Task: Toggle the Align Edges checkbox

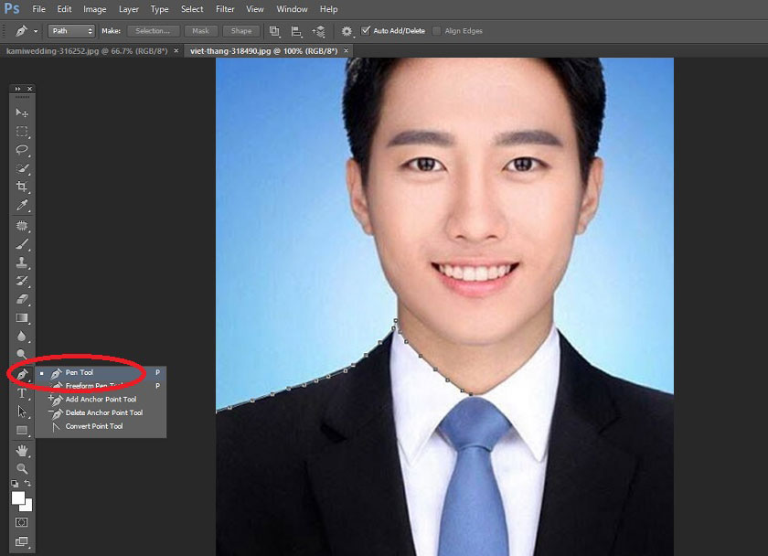Action: pyautogui.click(x=436, y=31)
